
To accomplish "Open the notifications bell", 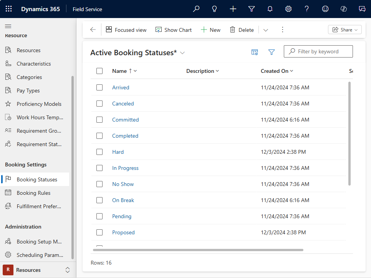I will [x=270, y=9].
